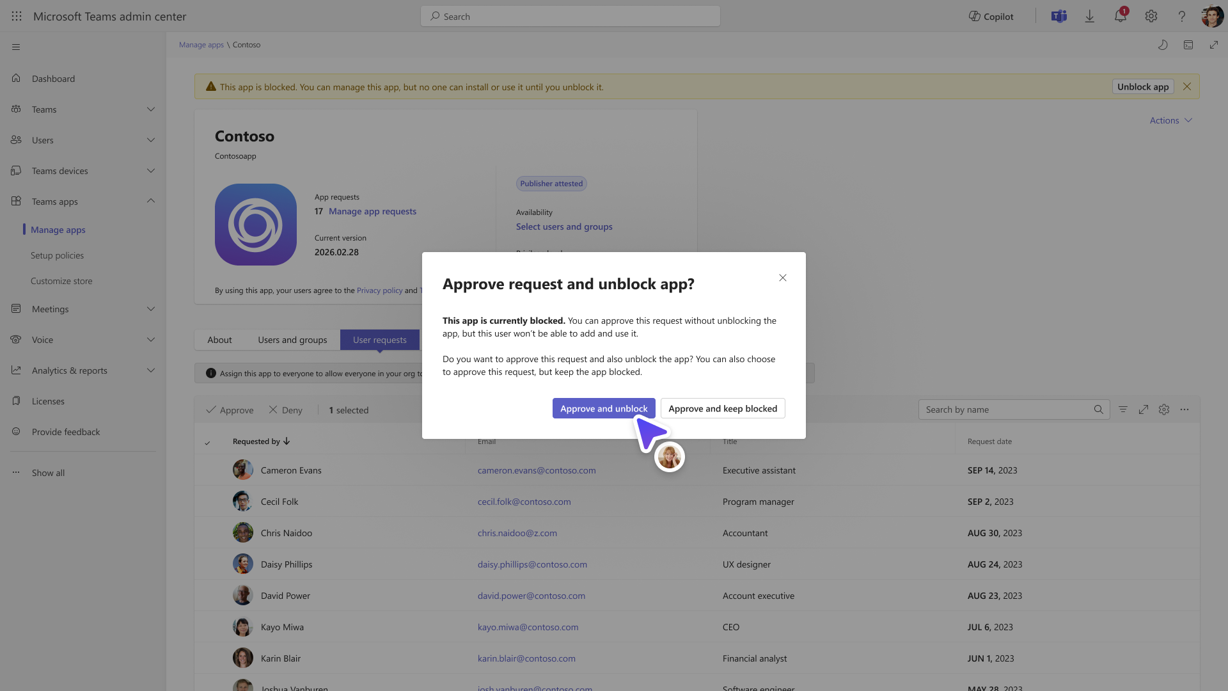This screenshot has height=691, width=1228.
Task: Click the Contoso app logo
Action: tap(256, 225)
